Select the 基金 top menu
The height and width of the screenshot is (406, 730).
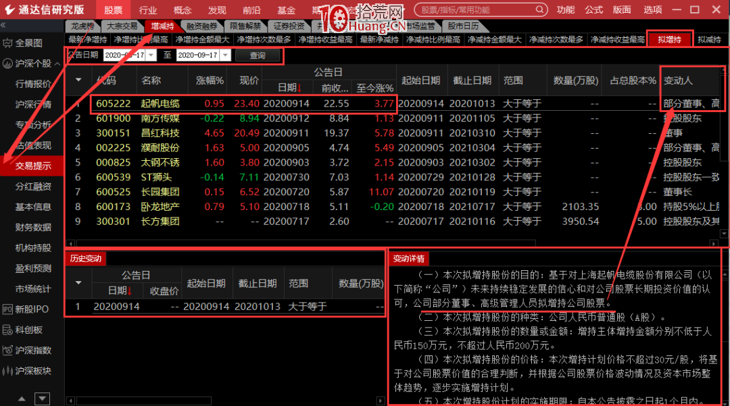click(x=286, y=9)
